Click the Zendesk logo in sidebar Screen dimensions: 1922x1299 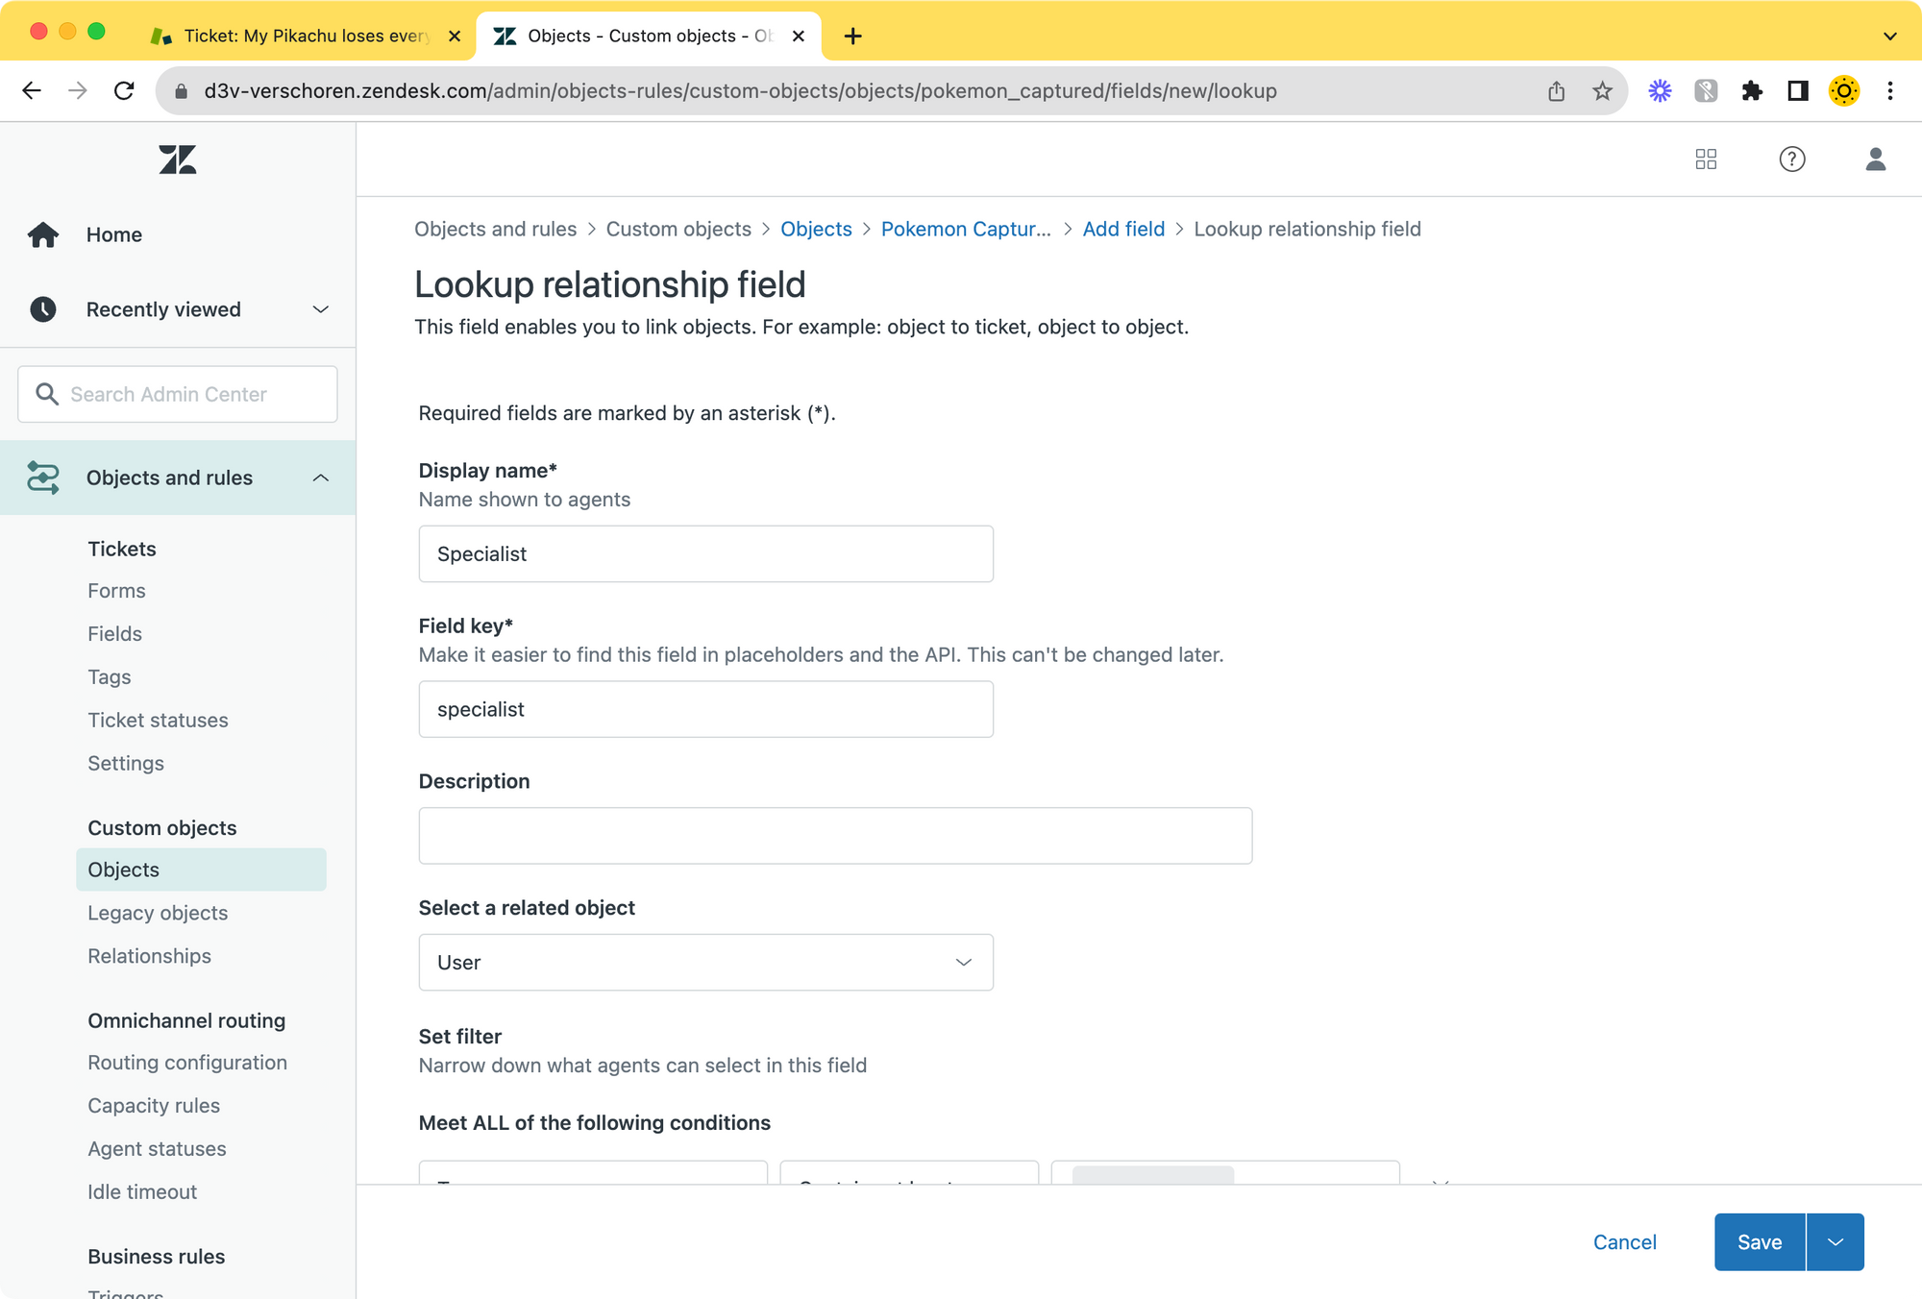pyautogui.click(x=178, y=159)
